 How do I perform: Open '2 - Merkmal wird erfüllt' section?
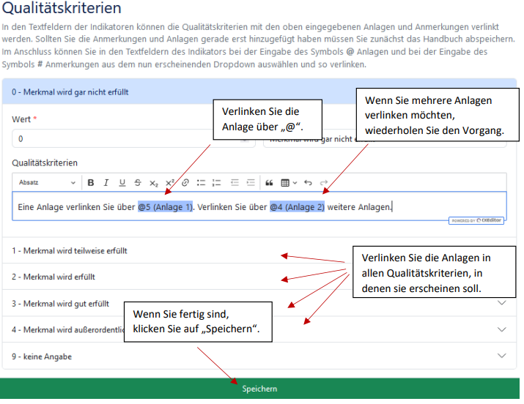[53, 277]
